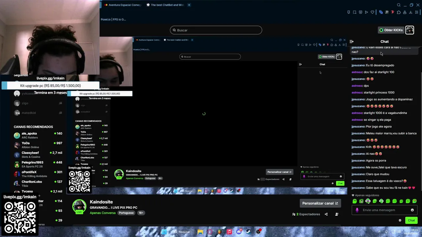
Task: Open Discord from the taskbar
Action: coord(239,232)
